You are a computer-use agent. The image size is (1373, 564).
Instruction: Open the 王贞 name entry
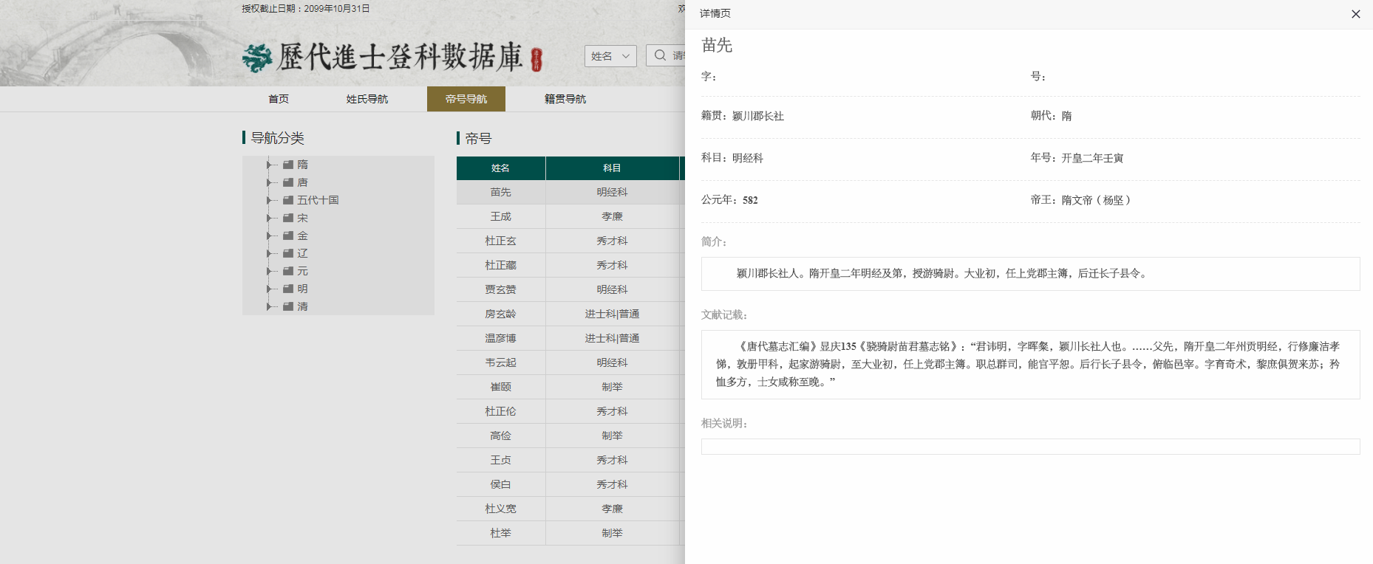(x=501, y=460)
